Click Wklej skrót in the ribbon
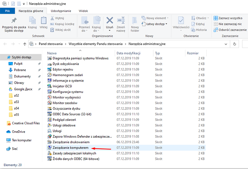This screenshot has height=169, width=248. (60, 30)
